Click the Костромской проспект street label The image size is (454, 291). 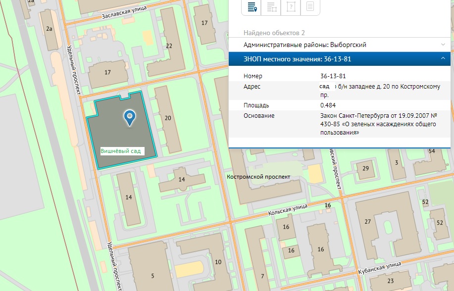coord(258,177)
